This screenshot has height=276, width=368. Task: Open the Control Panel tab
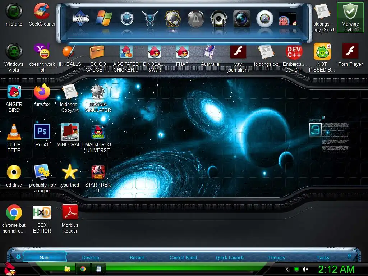coord(183,257)
